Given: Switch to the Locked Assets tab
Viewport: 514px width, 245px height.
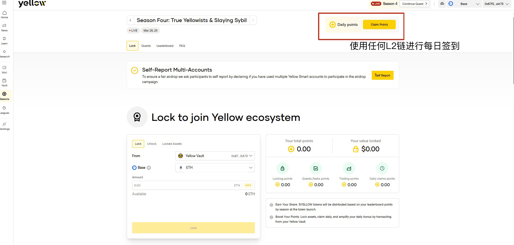Looking at the screenshot, I should pos(172,144).
